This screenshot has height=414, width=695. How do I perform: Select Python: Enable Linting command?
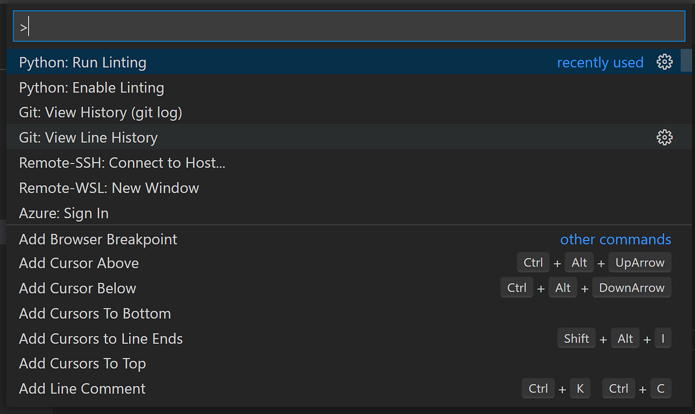[x=92, y=88]
